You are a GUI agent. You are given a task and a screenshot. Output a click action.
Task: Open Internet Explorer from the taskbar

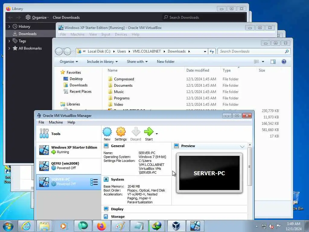(26, 226)
